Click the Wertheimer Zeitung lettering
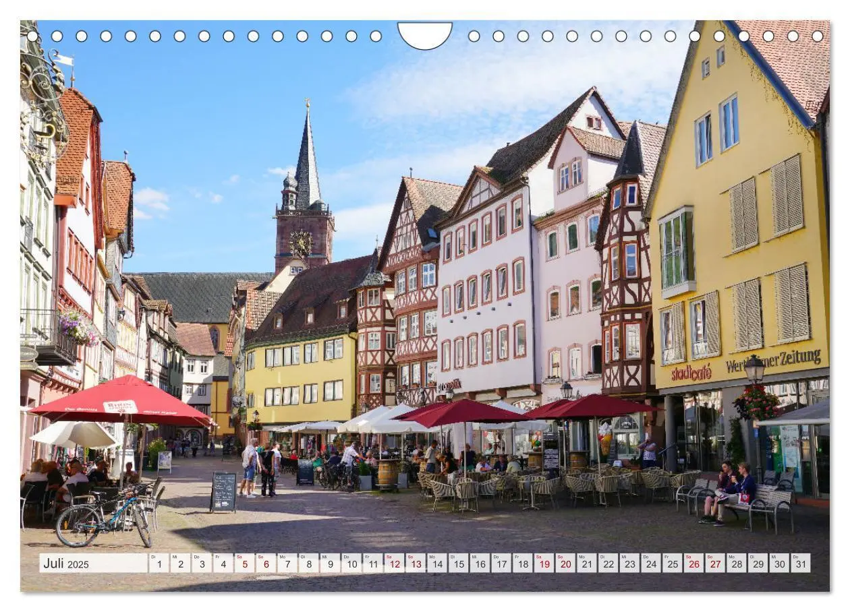 pyautogui.click(x=773, y=361)
